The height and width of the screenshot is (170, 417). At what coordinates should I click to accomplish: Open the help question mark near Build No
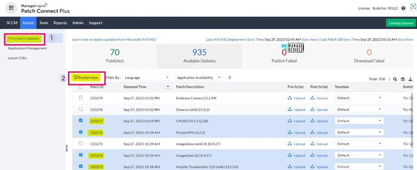404,8
